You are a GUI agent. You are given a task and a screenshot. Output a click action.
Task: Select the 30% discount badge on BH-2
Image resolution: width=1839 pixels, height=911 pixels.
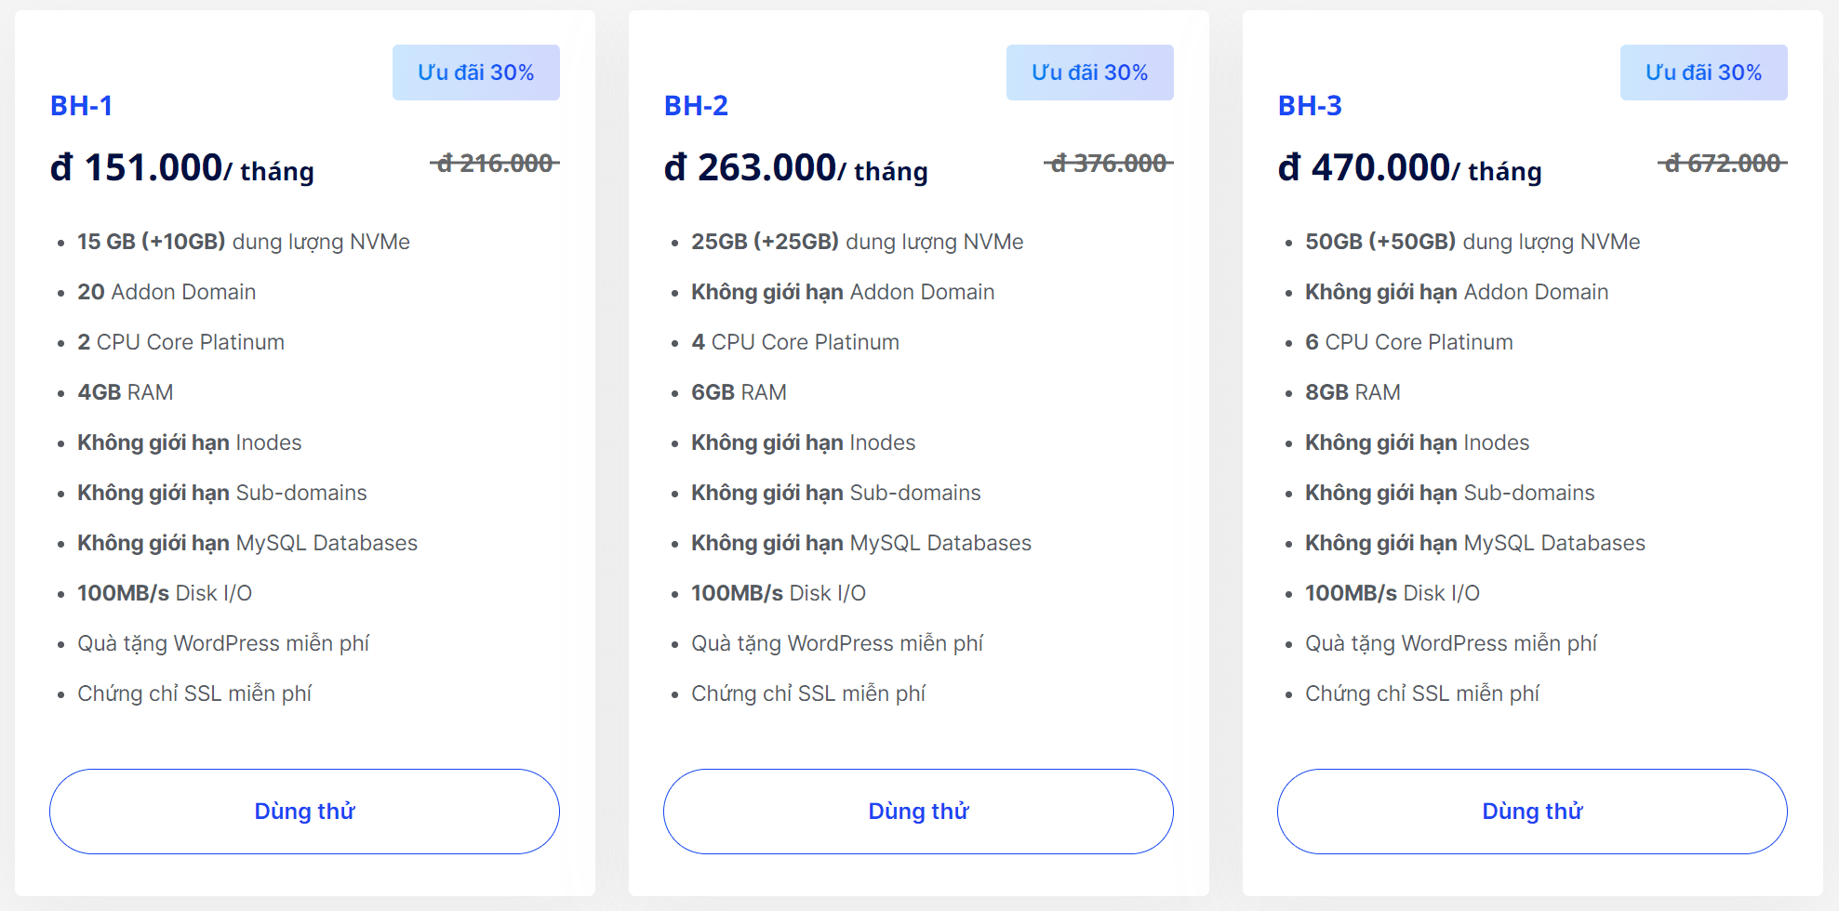click(1089, 73)
